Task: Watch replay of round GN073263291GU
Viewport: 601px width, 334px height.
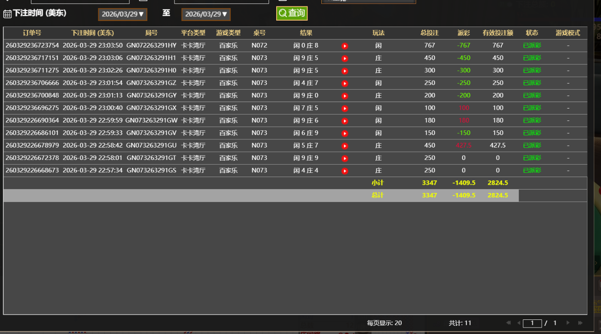Action: coord(345,146)
